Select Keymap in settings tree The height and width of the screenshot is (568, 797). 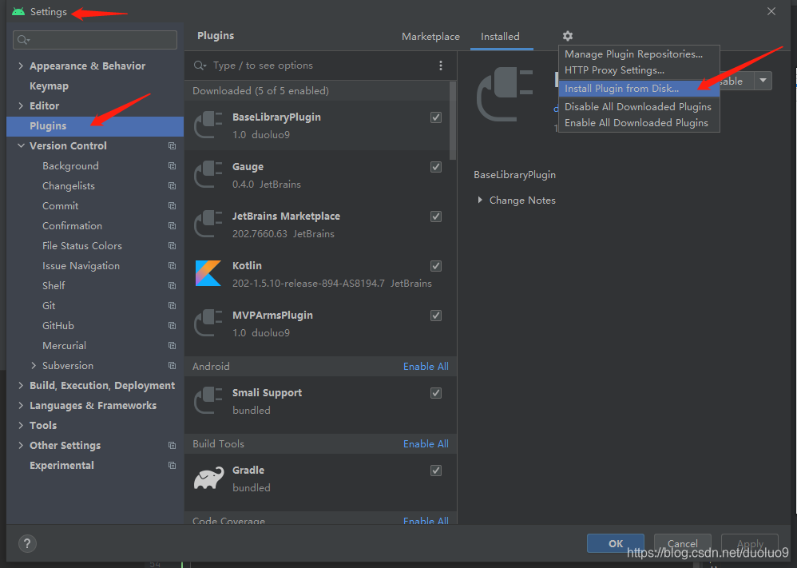[49, 86]
